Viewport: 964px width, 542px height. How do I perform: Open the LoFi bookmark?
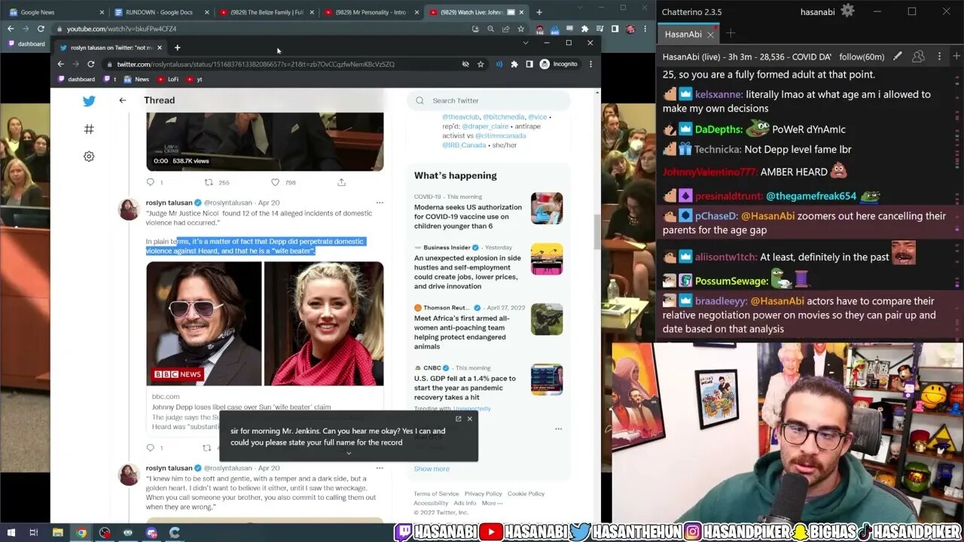pos(168,79)
